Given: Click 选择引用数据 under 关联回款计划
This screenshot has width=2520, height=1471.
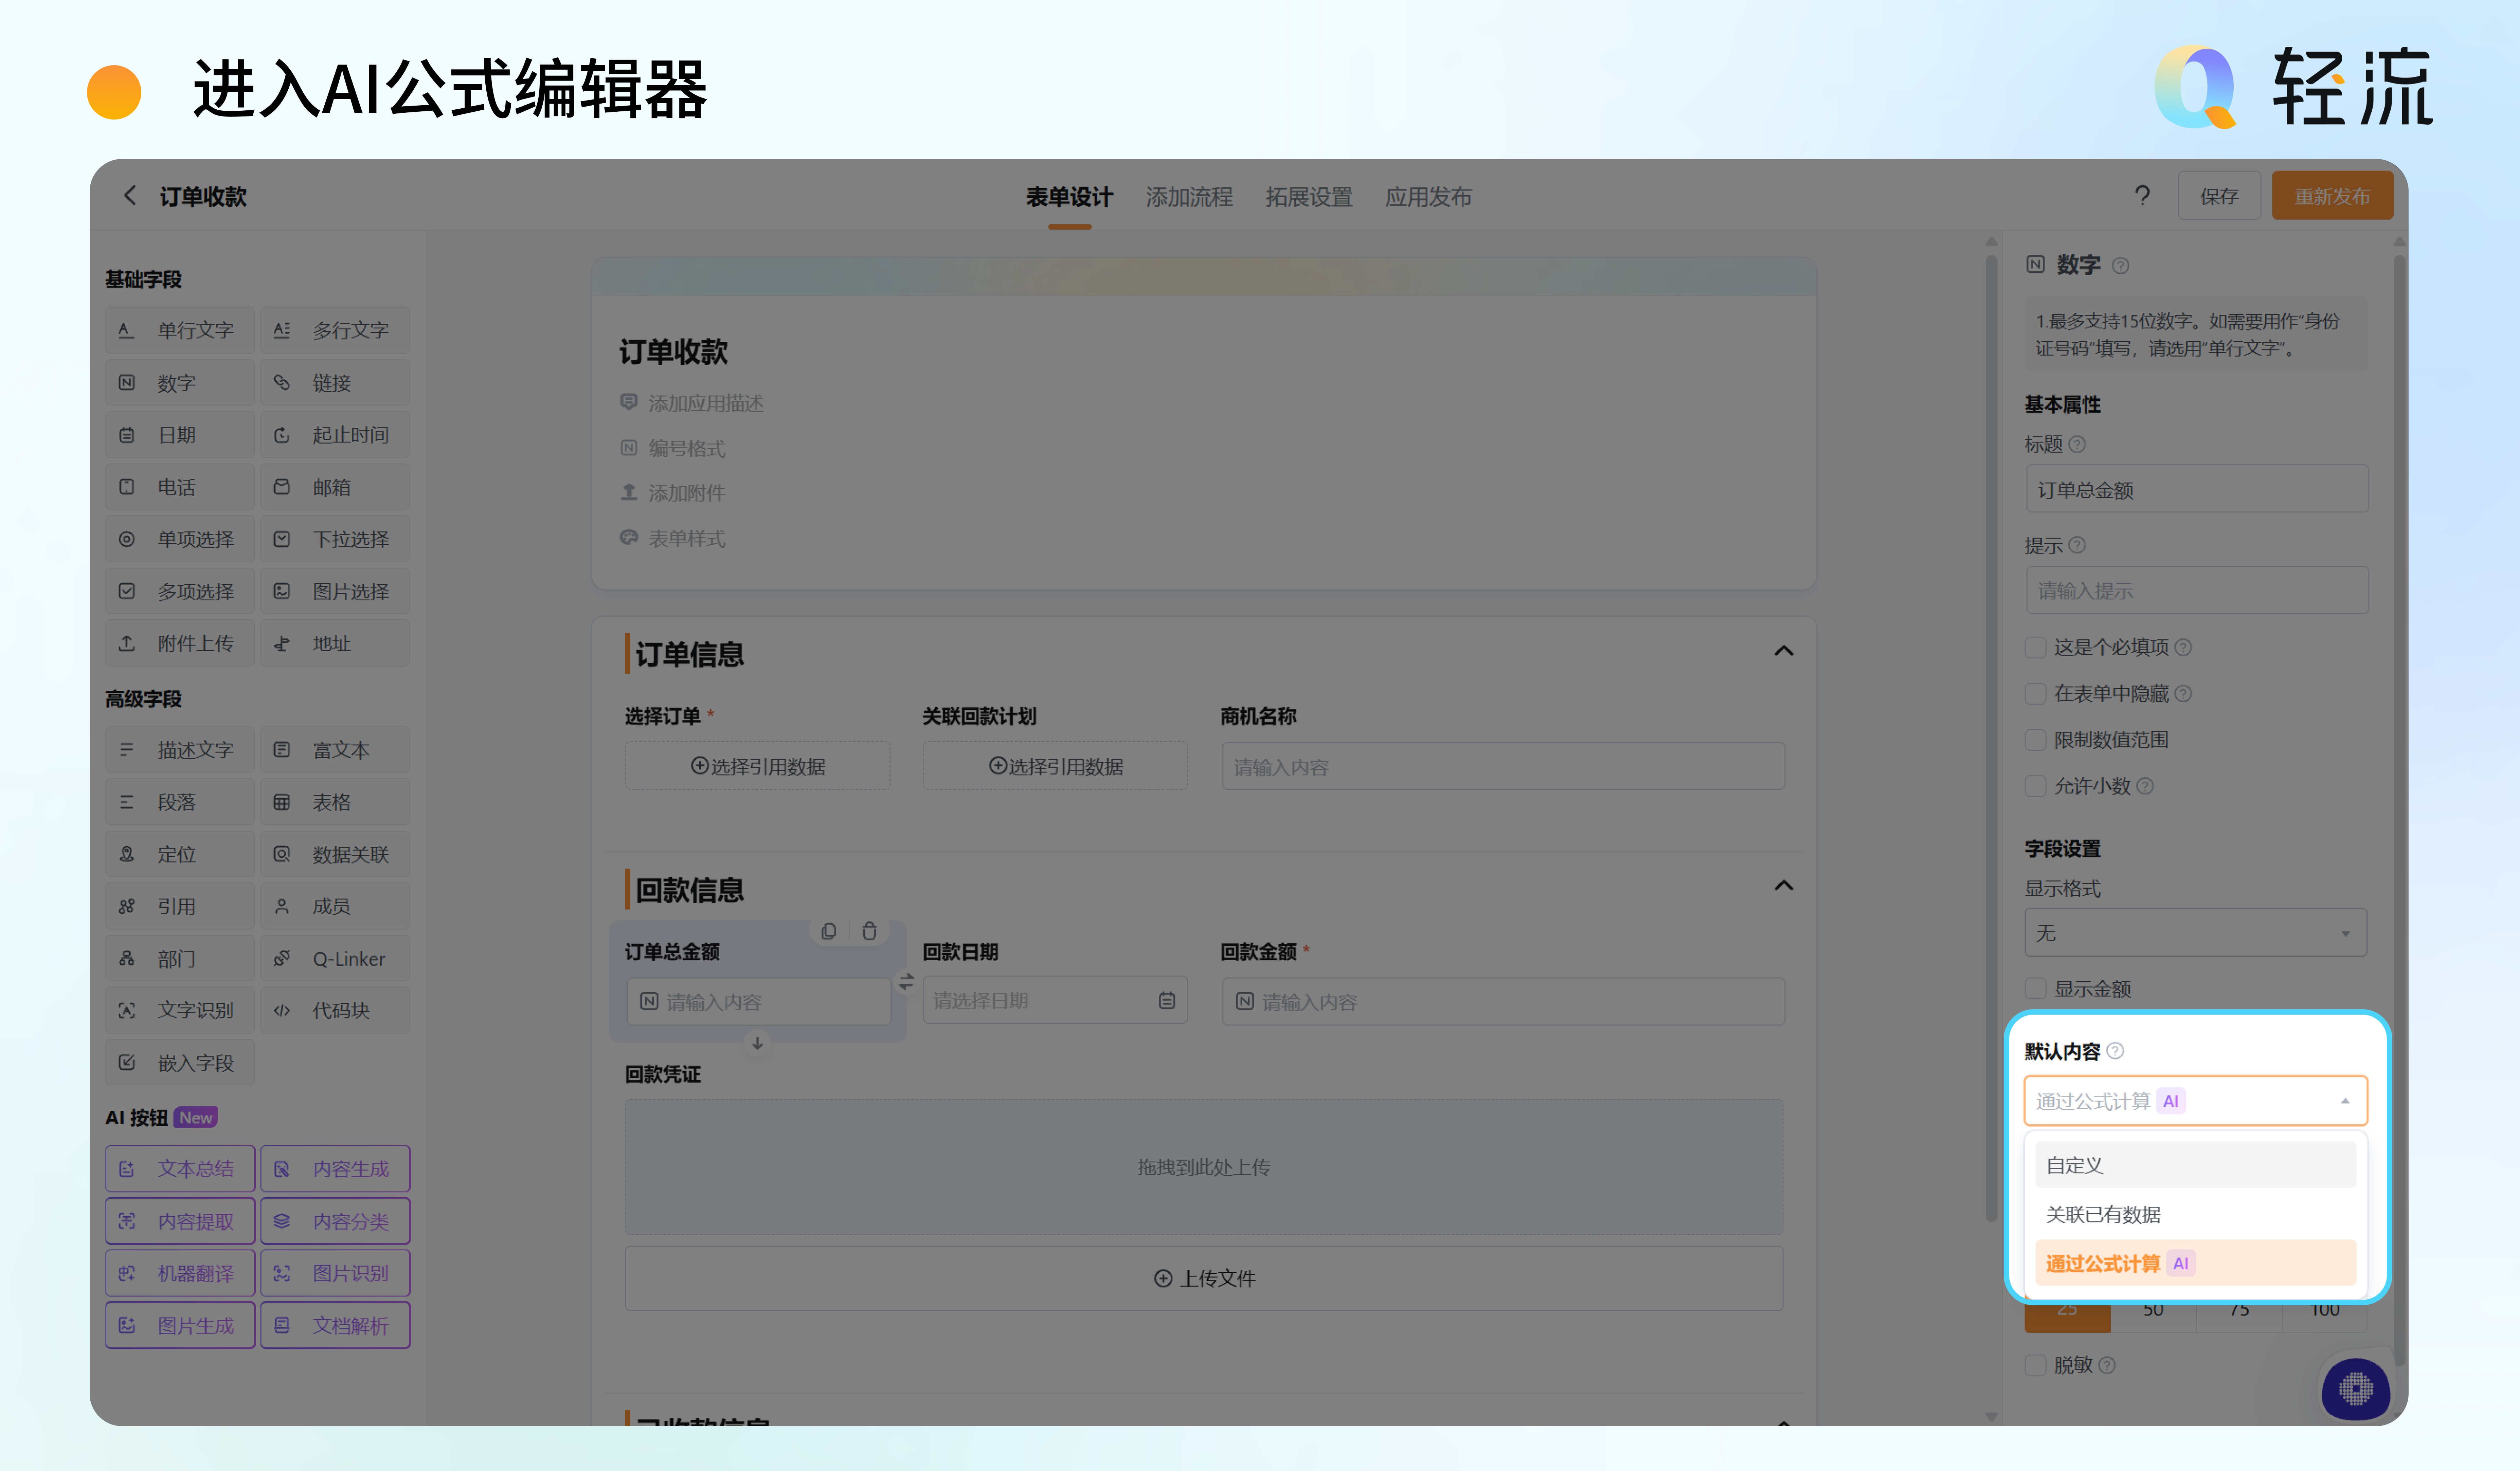Looking at the screenshot, I should [1055, 766].
